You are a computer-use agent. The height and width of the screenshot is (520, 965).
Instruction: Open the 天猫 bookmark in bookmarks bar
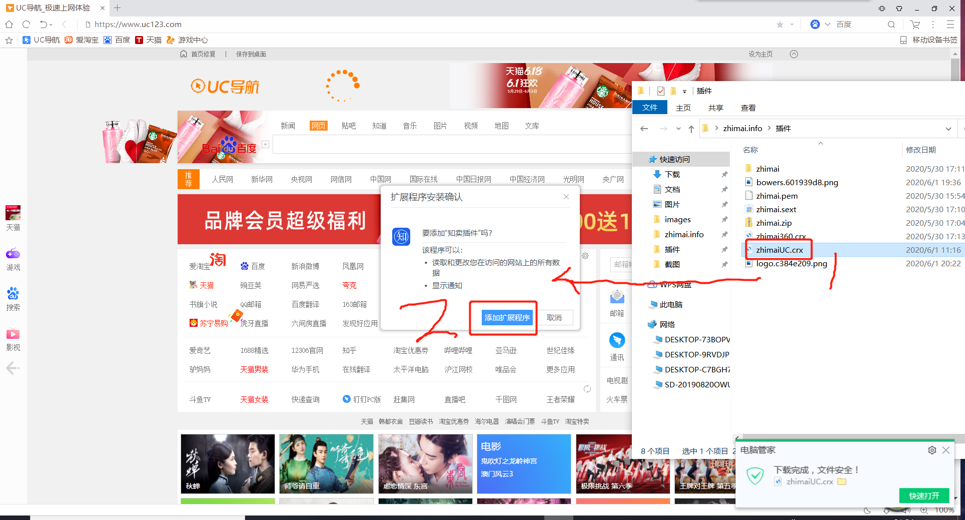pos(149,40)
